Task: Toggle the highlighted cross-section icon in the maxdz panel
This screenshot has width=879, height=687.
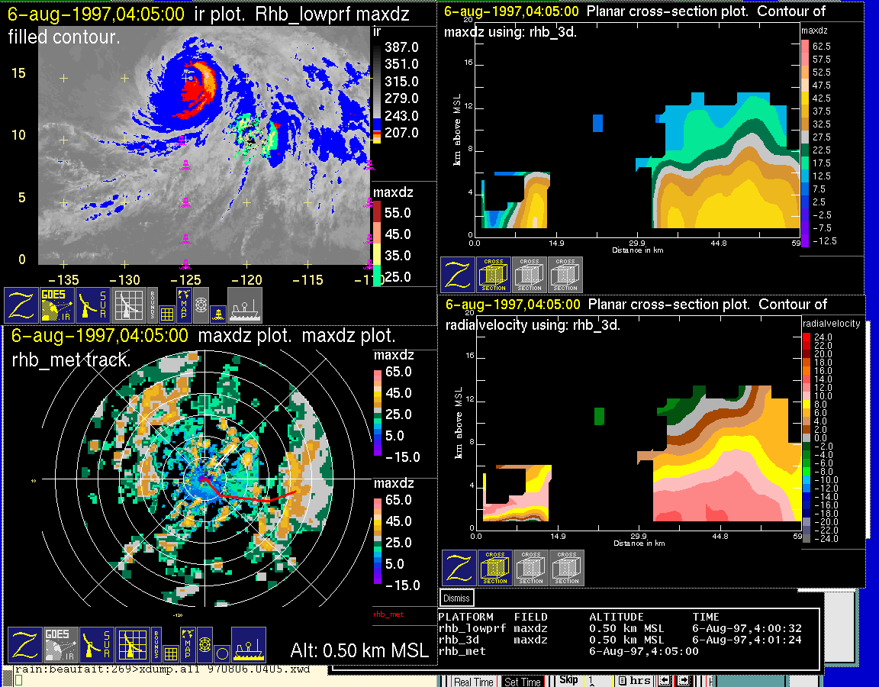Action: [x=494, y=275]
